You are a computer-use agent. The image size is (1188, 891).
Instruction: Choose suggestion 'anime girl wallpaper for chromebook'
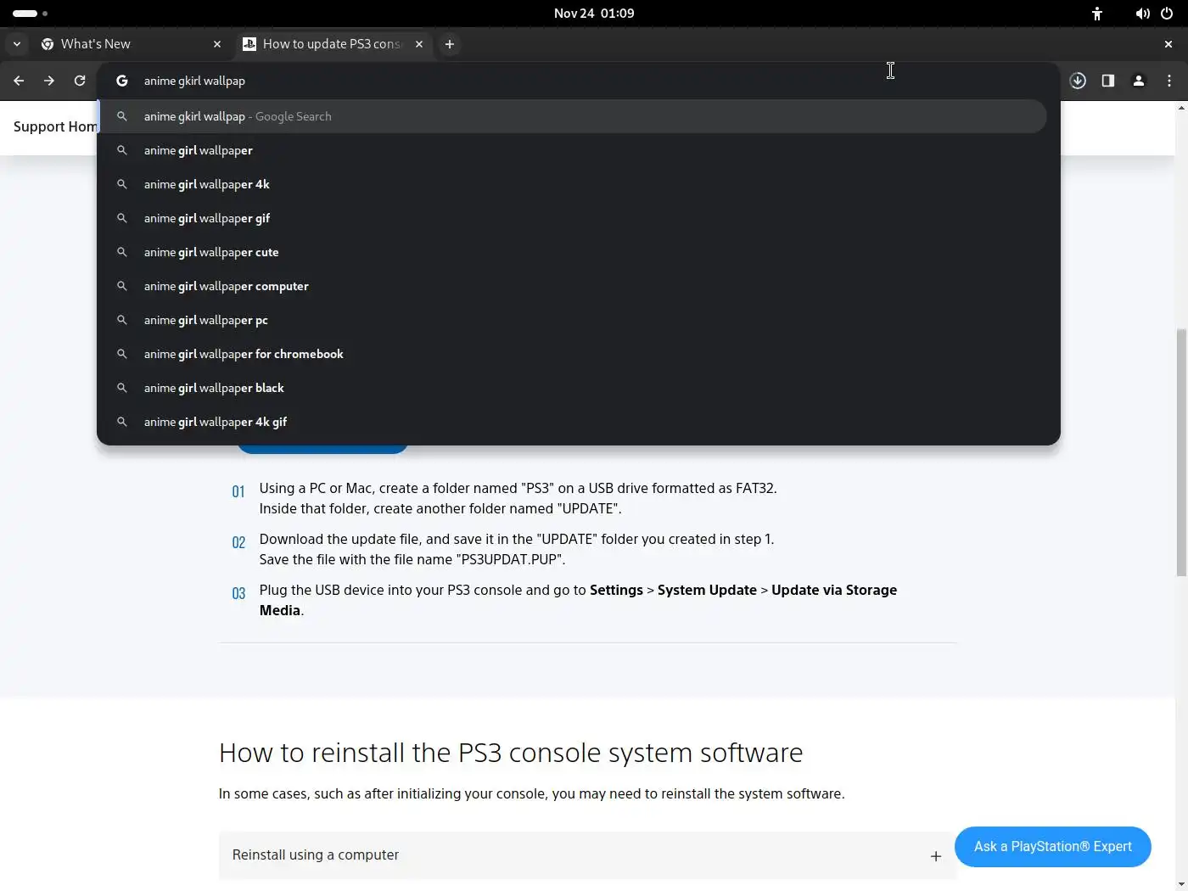click(x=573, y=354)
